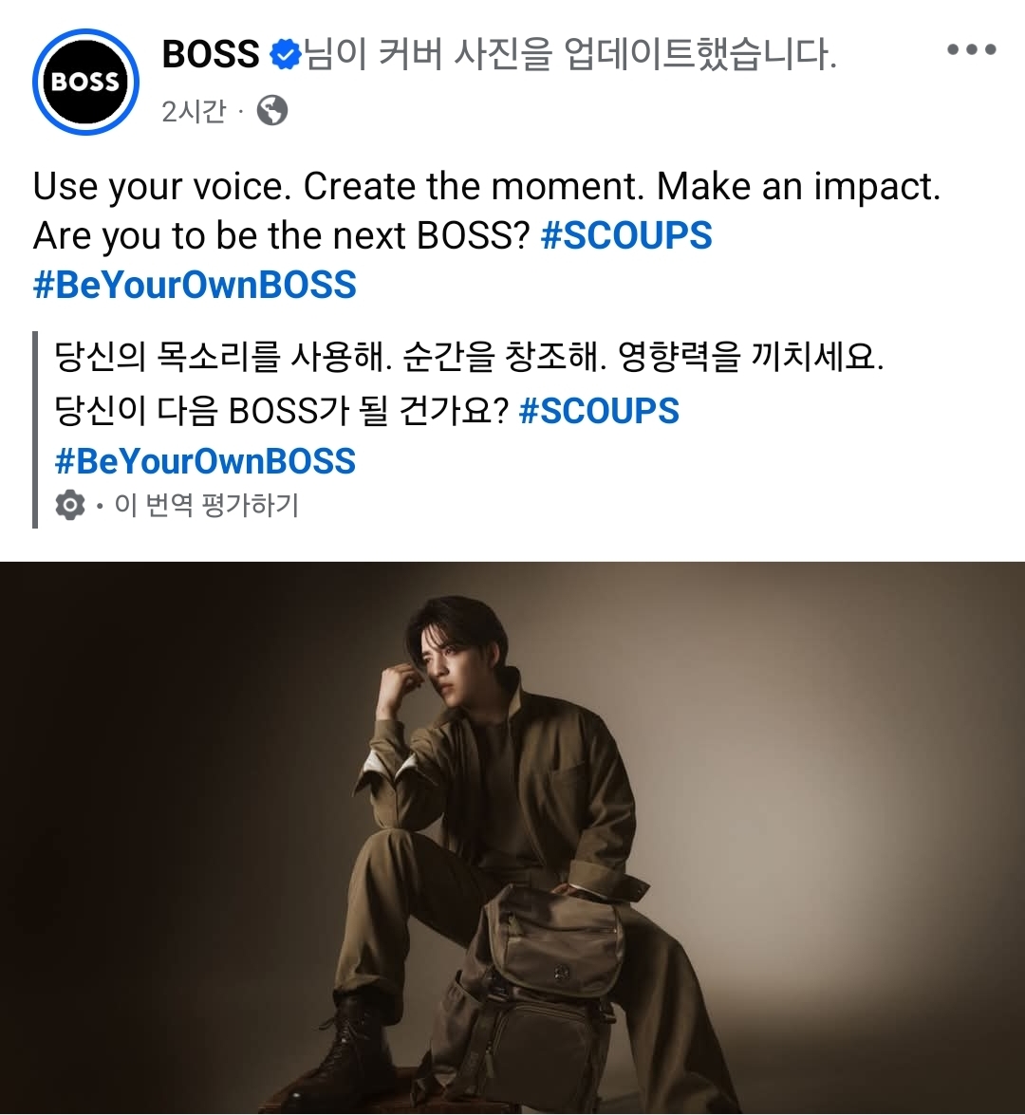Click the translated Korean caption paragraph
The image size is (1025, 1115).
point(470,409)
